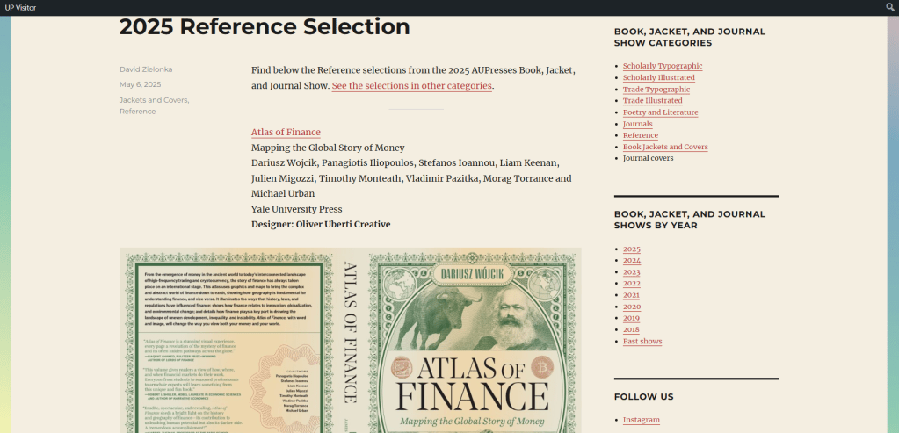Open the Past shows link
Viewport: 899px width, 433px height.
(x=642, y=341)
